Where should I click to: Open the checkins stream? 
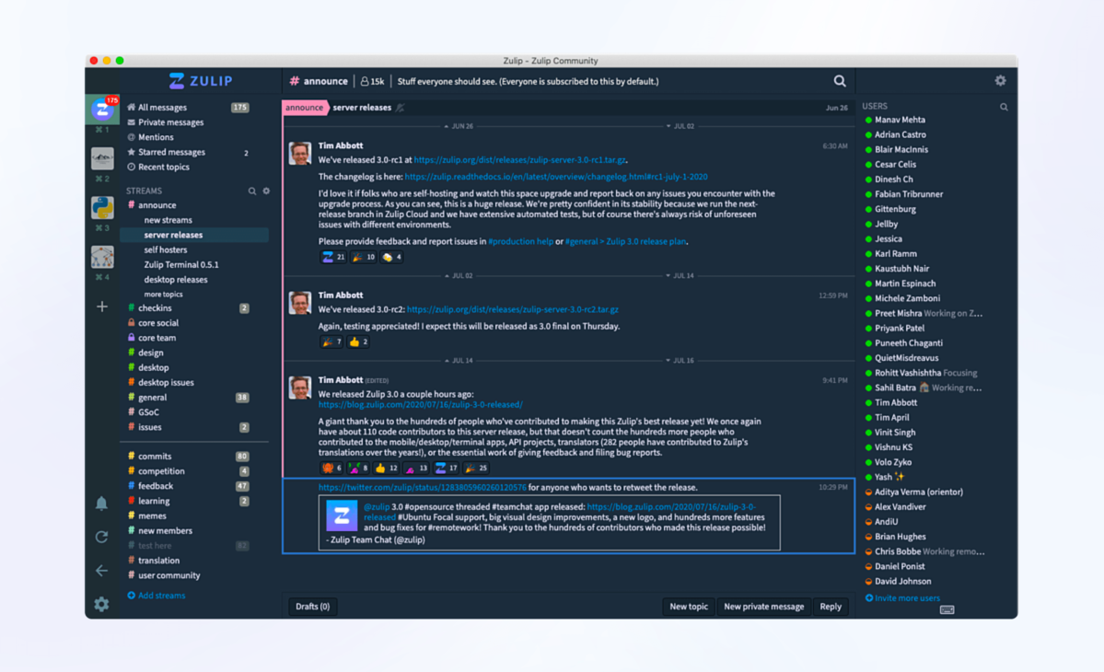(155, 308)
